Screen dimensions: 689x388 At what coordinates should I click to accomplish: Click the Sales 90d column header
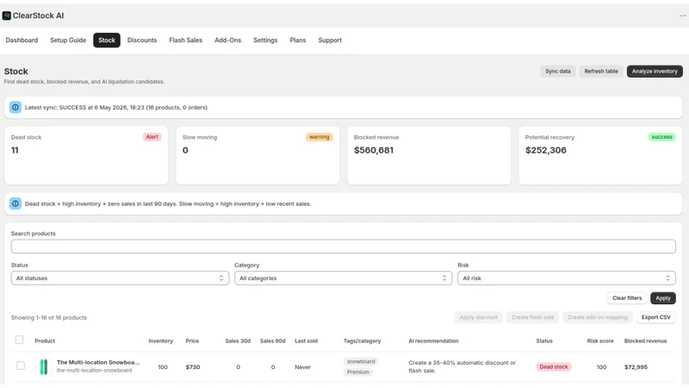(272, 341)
